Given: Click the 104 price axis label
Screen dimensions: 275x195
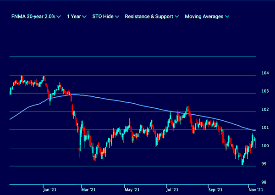Looking at the screenshot, I should pyautogui.click(x=265, y=73).
